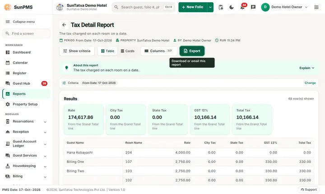Expand Reception submenu chevron
325x194 pixels.
45,132
